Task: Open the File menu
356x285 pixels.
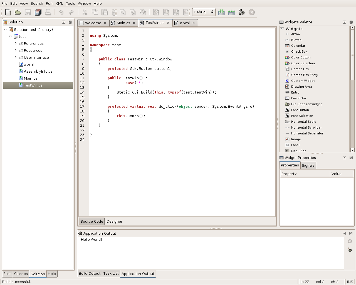Action: pyautogui.click(x=4, y=3)
